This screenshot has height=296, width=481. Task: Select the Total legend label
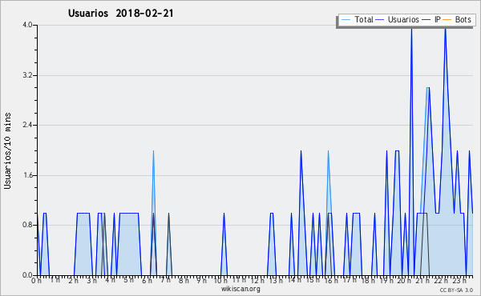pos(364,19)
